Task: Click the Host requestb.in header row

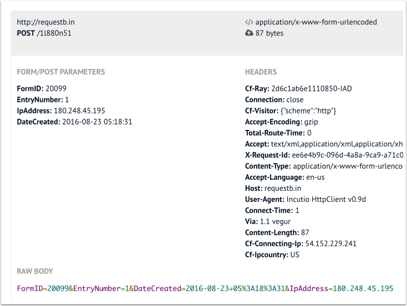Action: 272,188
